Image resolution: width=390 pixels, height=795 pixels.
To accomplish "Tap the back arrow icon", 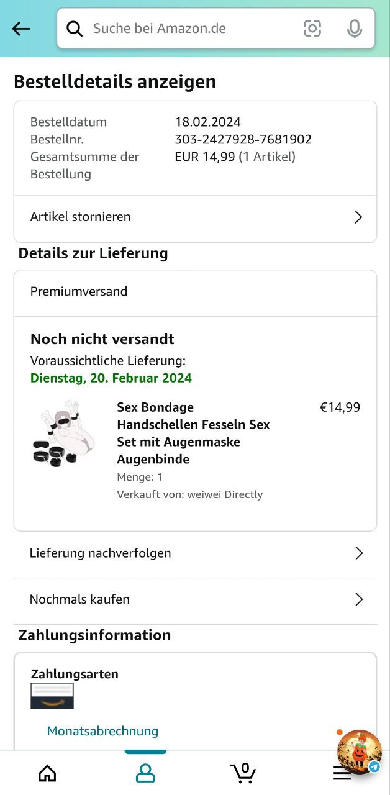I will pos(21,29).
